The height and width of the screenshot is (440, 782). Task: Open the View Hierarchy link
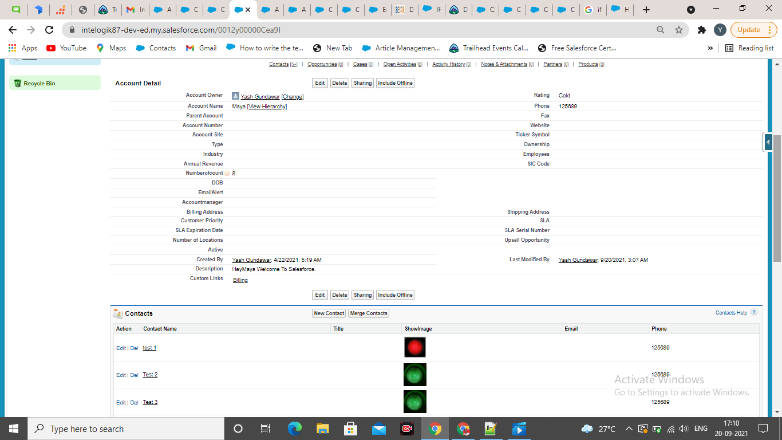pyautogui.click(x=267, y=107)
